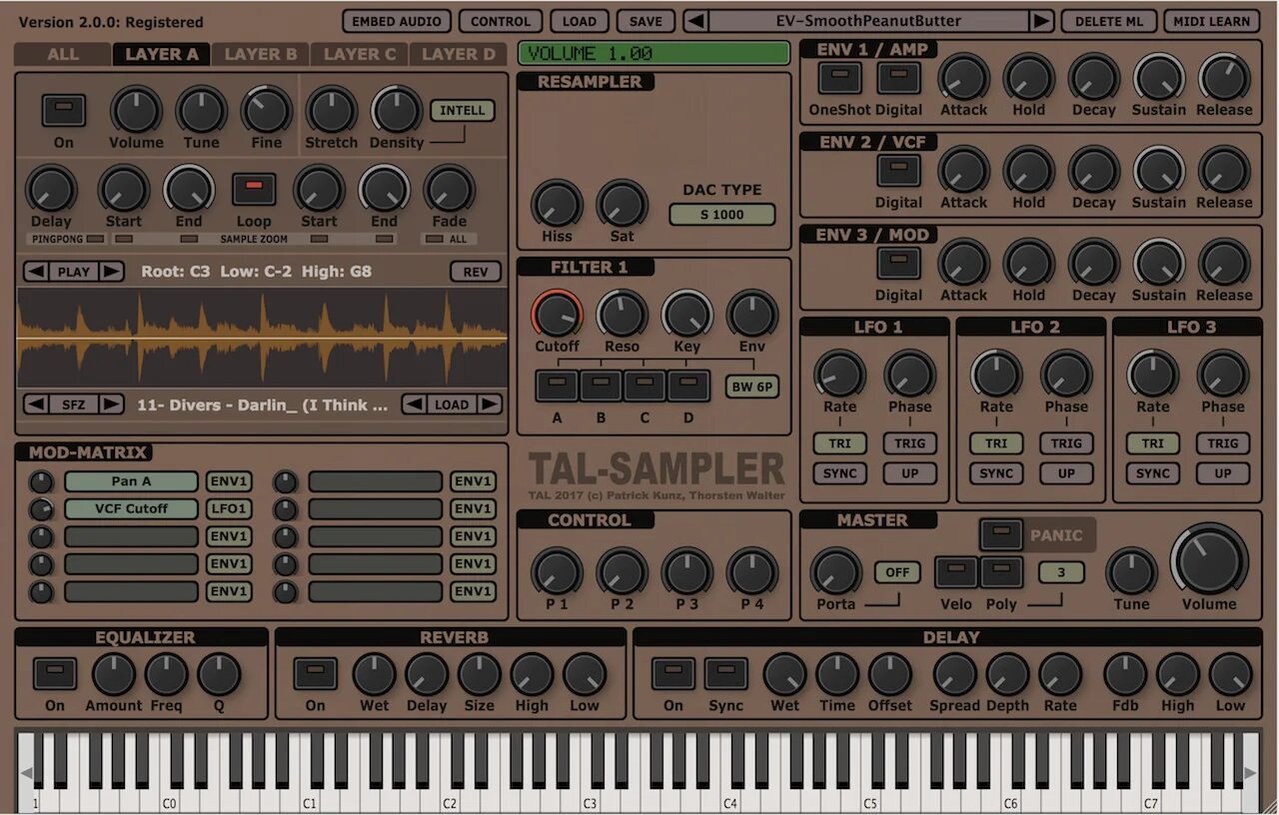Open the LFO 1 TRI waveform selector

(x=839, y=443)
